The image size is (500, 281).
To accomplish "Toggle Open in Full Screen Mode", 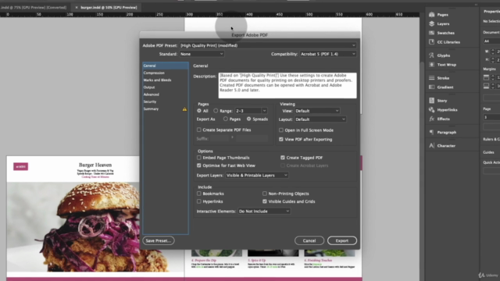I will point(281,130).
